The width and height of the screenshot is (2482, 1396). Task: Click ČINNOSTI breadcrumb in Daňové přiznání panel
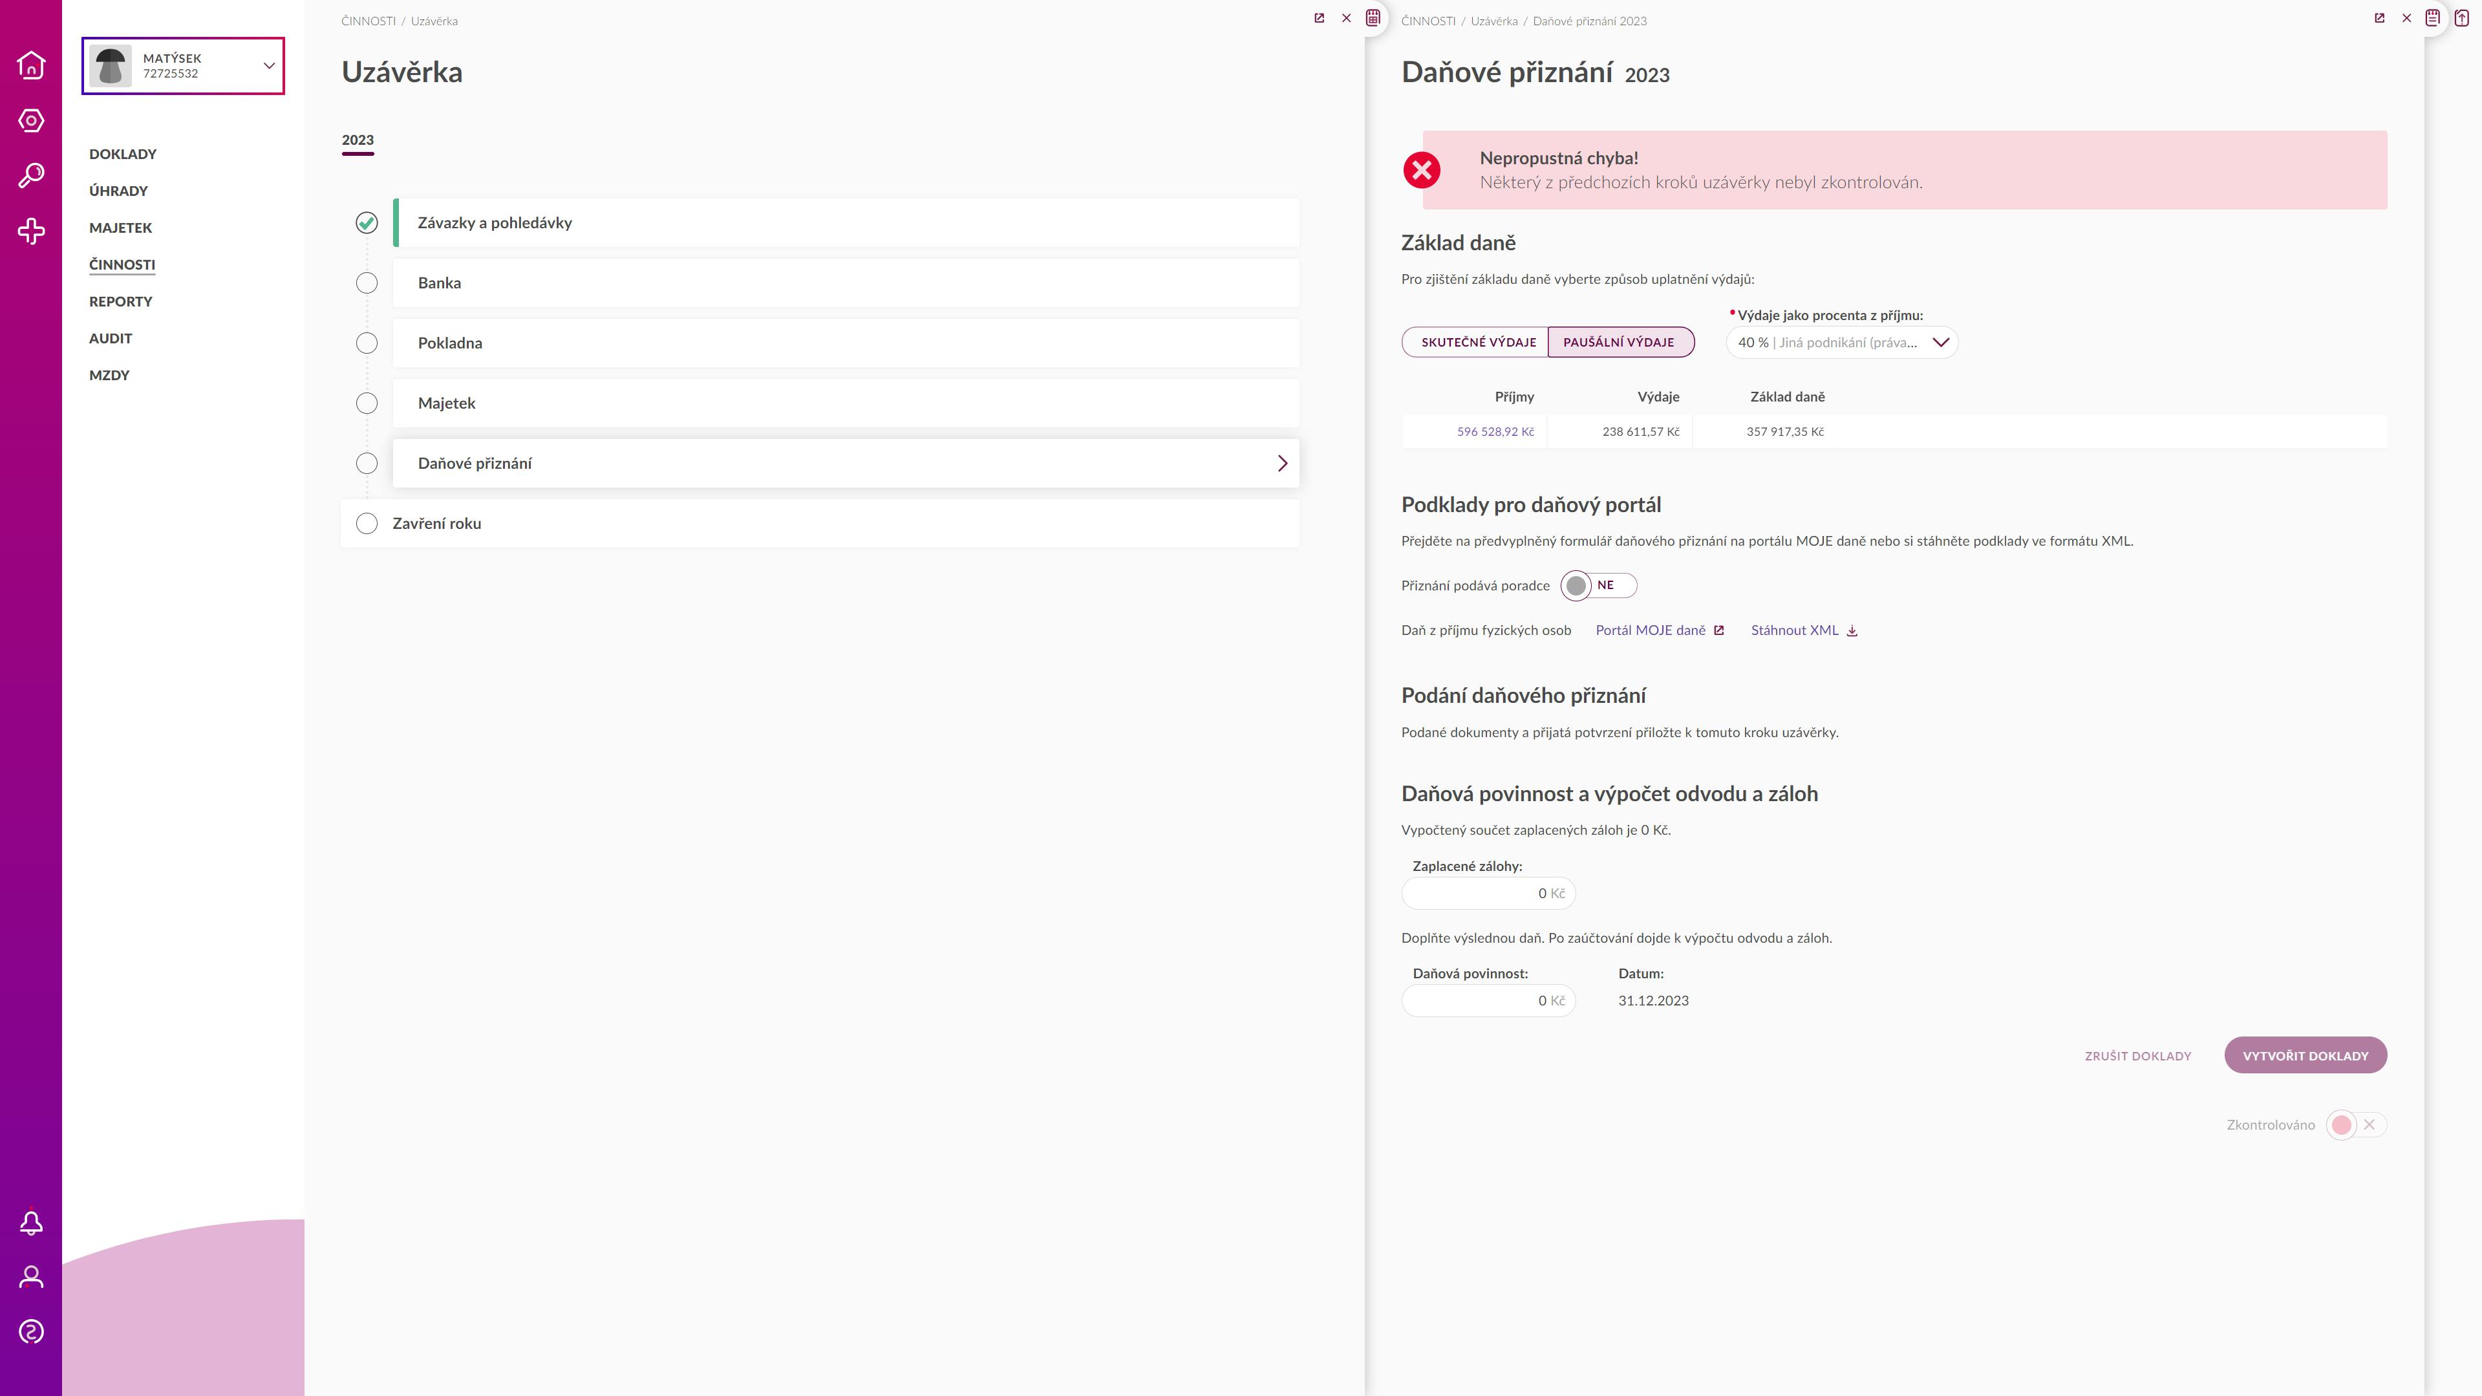(x=1428, y=21)
